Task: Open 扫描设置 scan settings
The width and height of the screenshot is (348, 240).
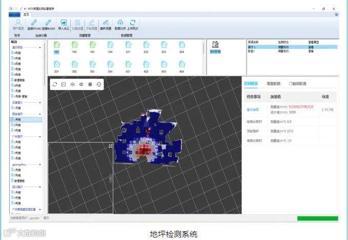Action: [78, 25]
